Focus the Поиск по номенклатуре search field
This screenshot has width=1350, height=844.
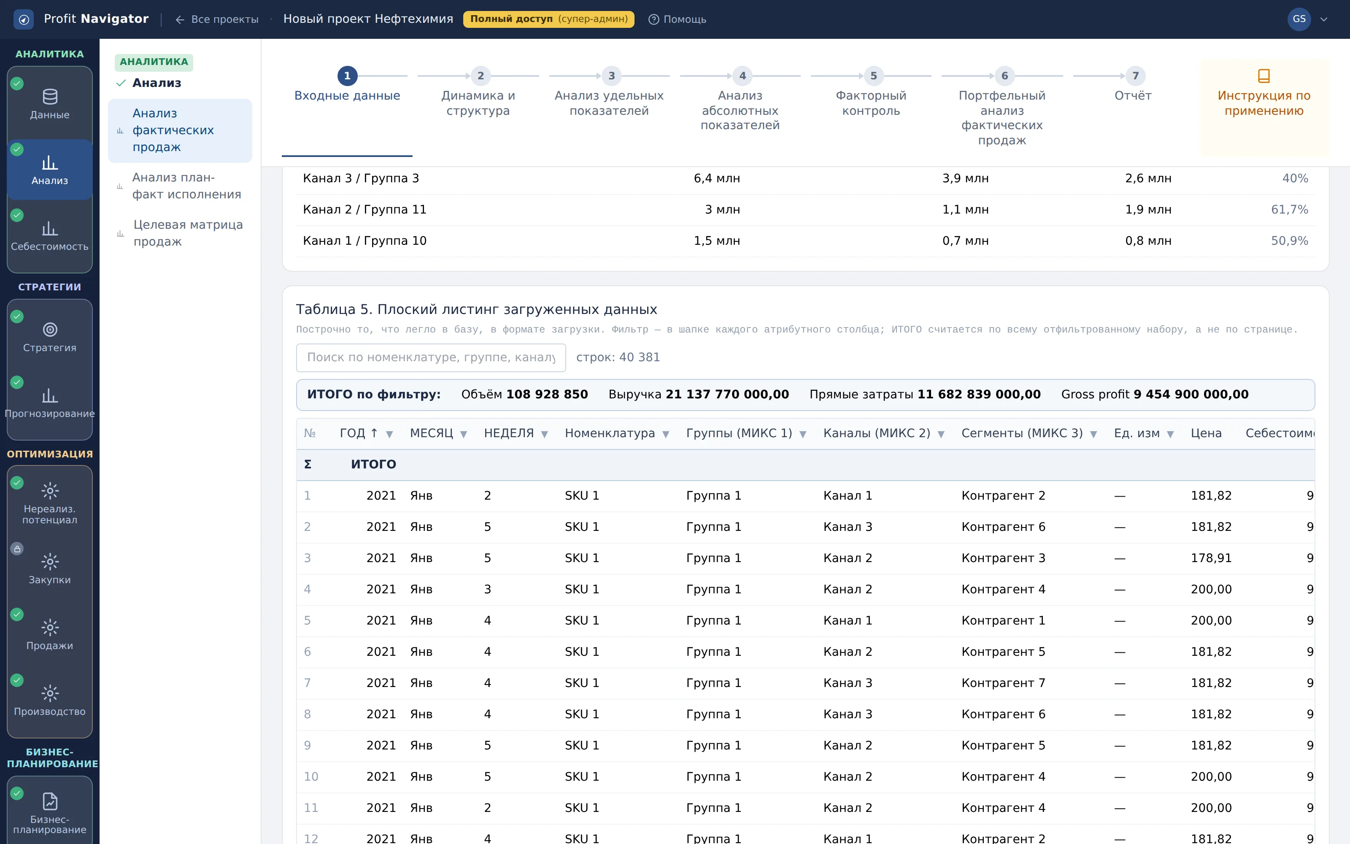[431, 357]
